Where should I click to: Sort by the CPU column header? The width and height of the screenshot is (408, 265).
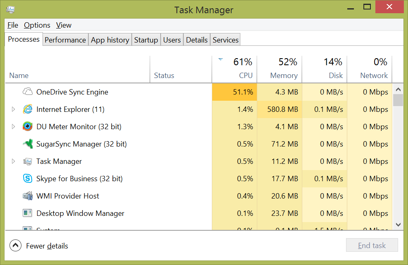coord(235,69)
